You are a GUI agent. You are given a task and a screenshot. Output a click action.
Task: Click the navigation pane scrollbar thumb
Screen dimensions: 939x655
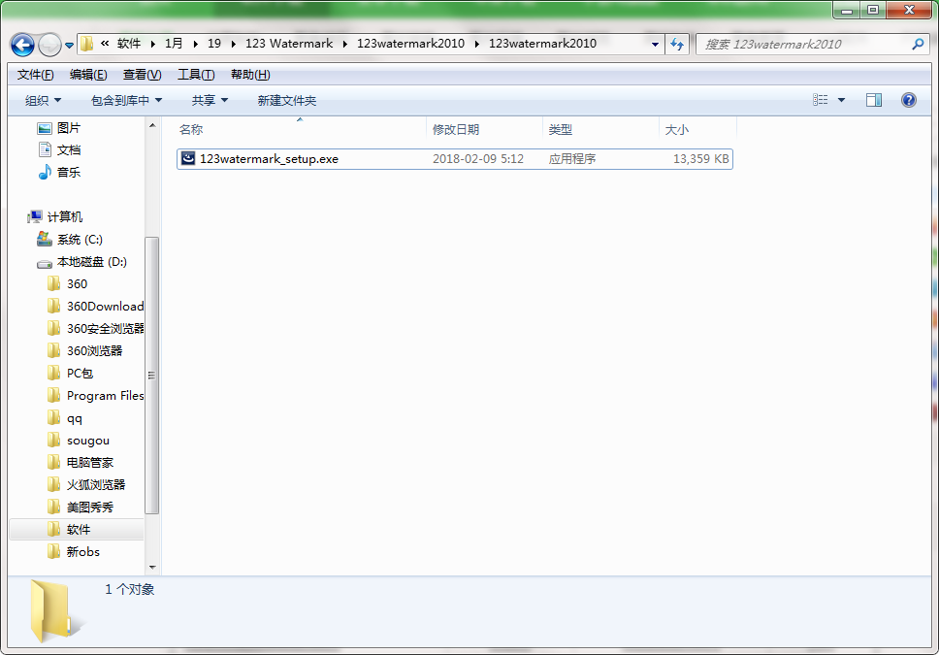pos(152,376)
